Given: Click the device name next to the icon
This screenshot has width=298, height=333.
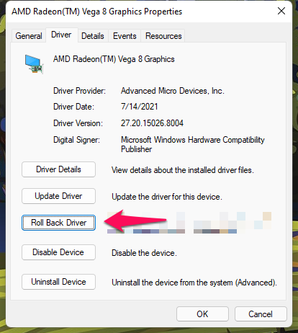Looking at the screenshot, I should pyautogui.click(x=114, y=59).
